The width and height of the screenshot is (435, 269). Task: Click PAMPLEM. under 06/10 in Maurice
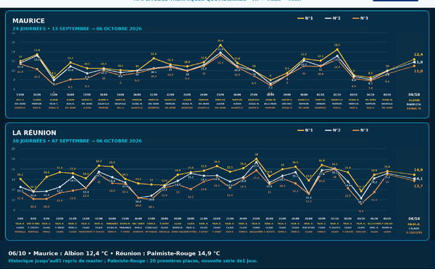coord(414,104)
